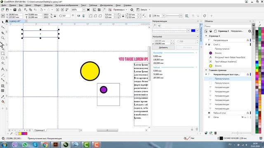This screenshot has height=148, width=264.
Task: Open the Макет menu
Action: [x=28, y=5]
